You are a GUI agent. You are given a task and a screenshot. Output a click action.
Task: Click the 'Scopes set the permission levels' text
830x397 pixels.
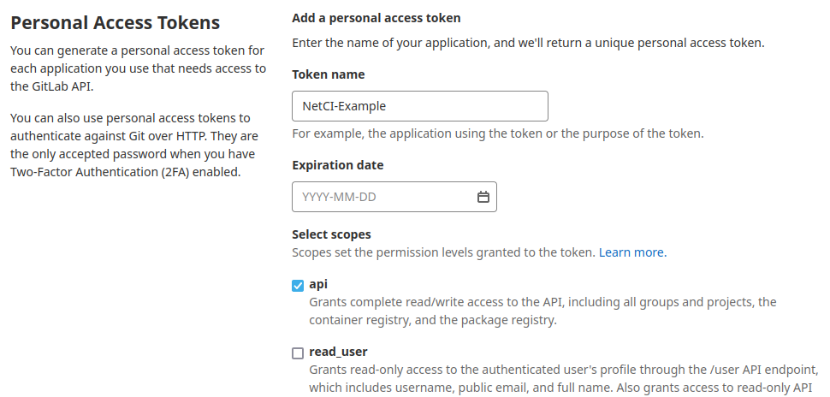[443, 252]
